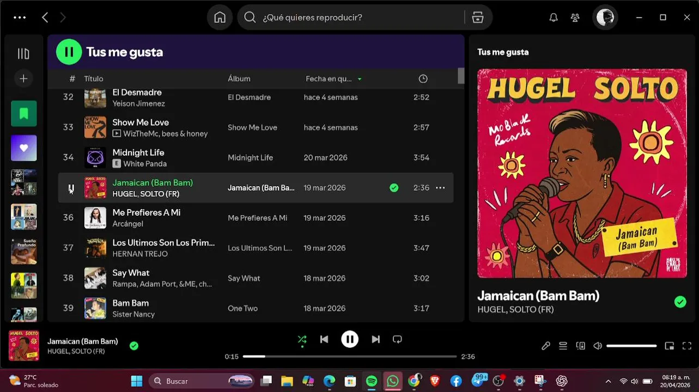Viewport: 699px width, 392px height.
Task: Toggle shuffle in player bar
Action: point(302,339)
